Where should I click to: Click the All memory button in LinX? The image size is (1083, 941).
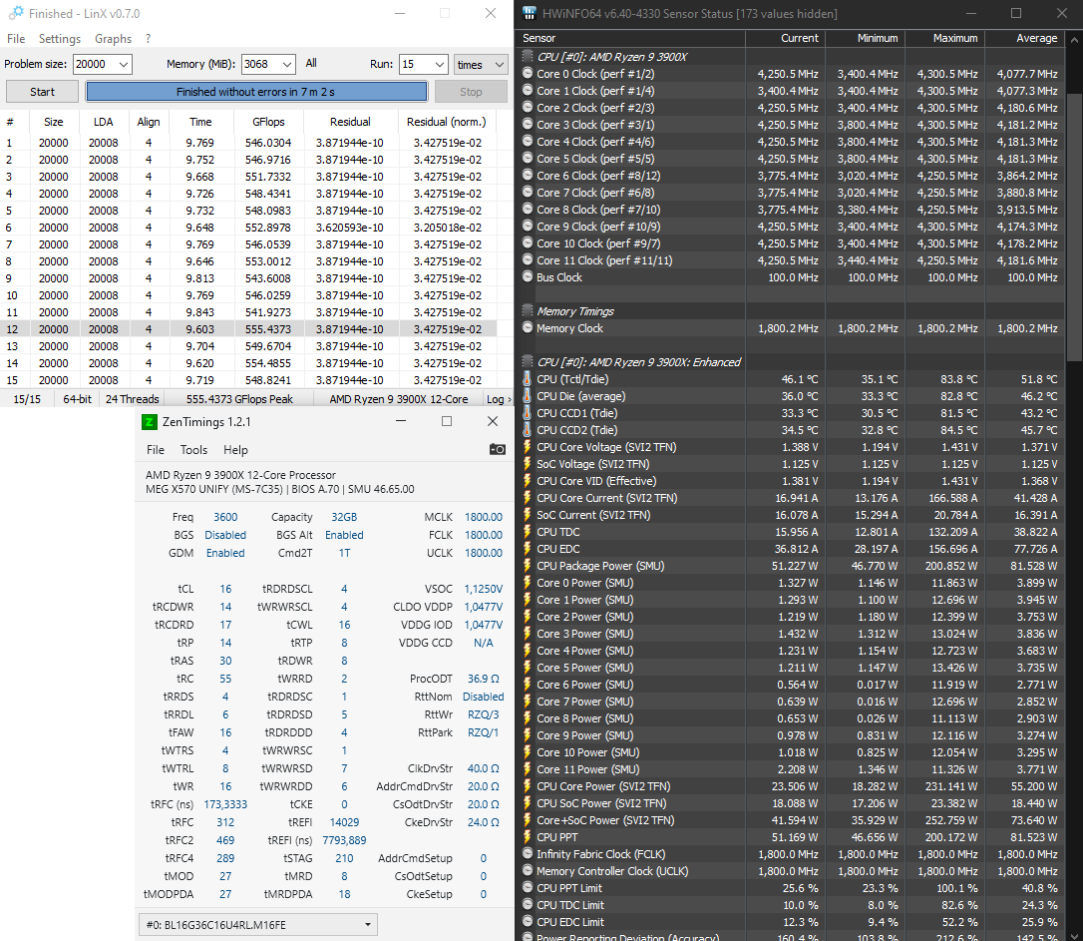[x=311, y=64]
